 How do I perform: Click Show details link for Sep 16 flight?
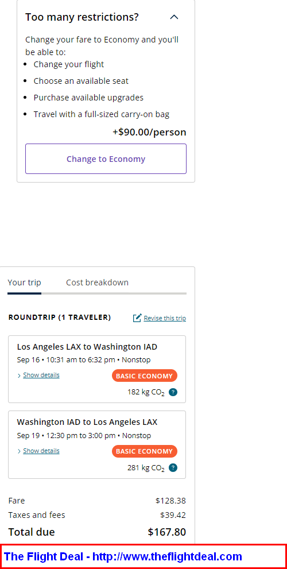tap(41, 376)
